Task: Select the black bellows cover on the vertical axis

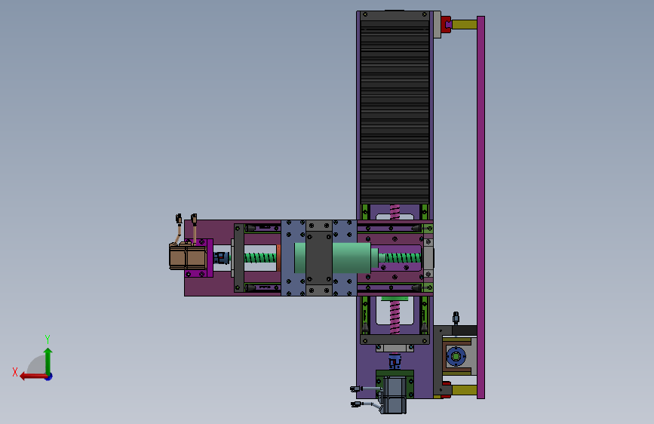Action: (x=395, y=112)
